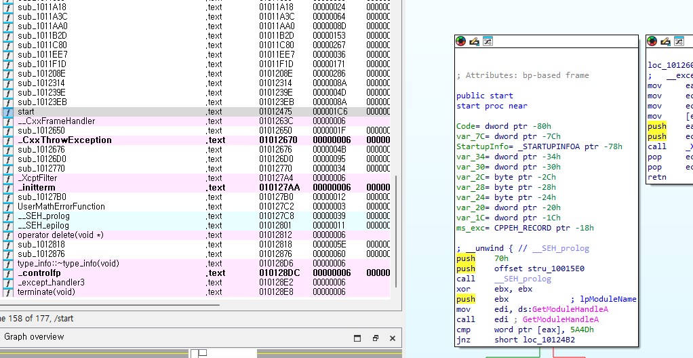
Task: Select sub_1011A3C in the list
Action: click(195, 17)
